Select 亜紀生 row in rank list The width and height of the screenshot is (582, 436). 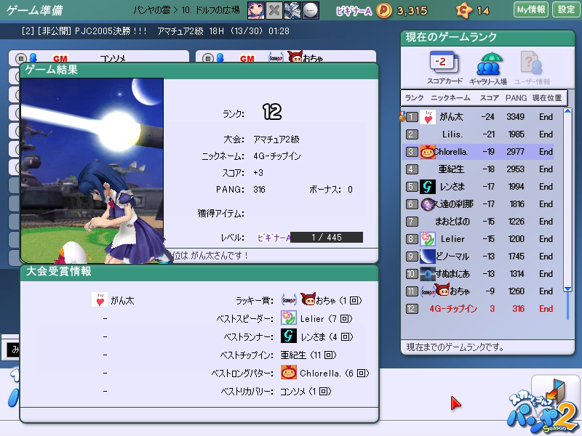479,169
